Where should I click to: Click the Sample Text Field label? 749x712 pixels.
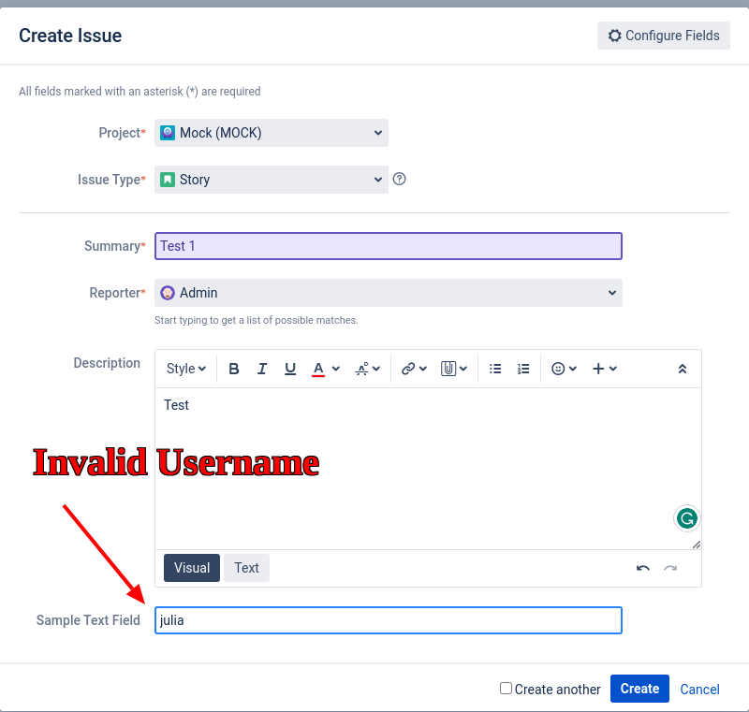tap(88, 620)
